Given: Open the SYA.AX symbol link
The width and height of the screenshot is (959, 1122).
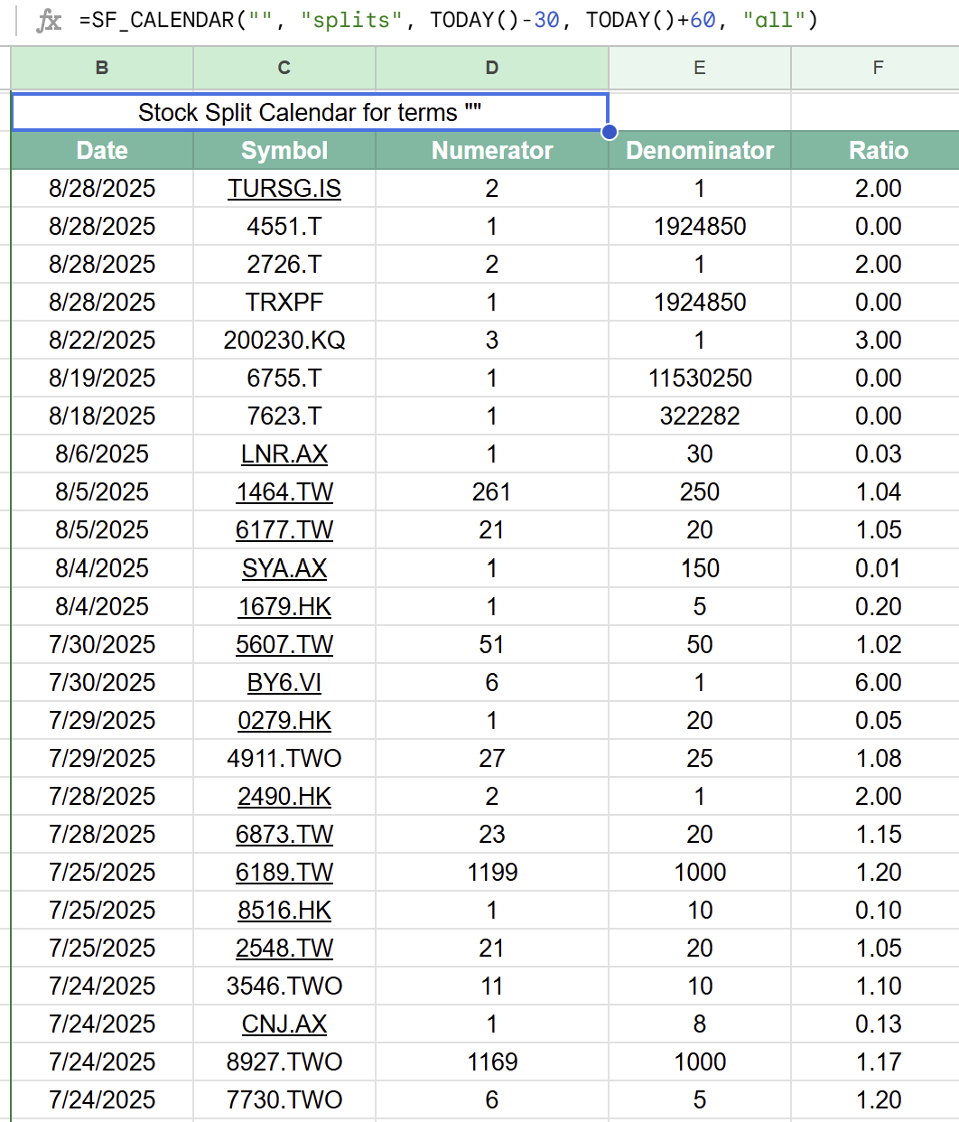Looking at the screenshot, I should [284, 568].
